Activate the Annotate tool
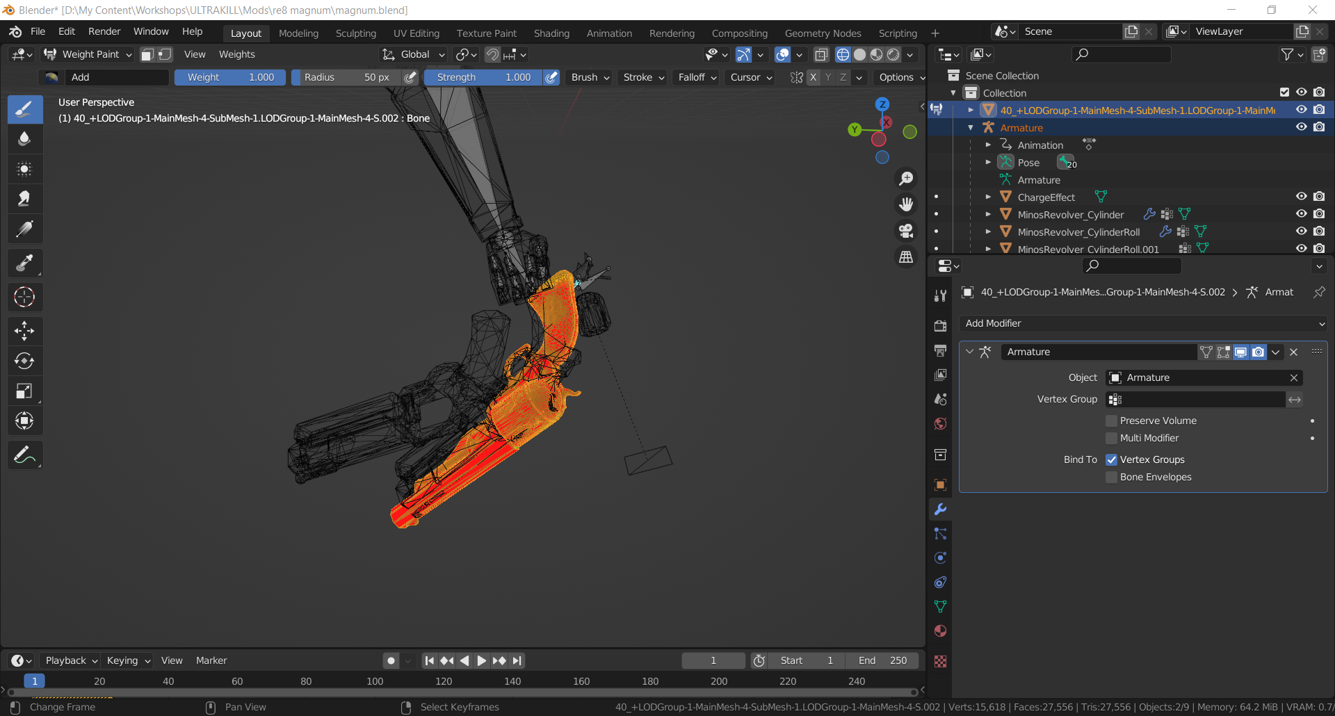 click(x=24, y=456)
